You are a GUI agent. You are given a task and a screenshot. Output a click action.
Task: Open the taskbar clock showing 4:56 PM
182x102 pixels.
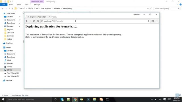177,99
